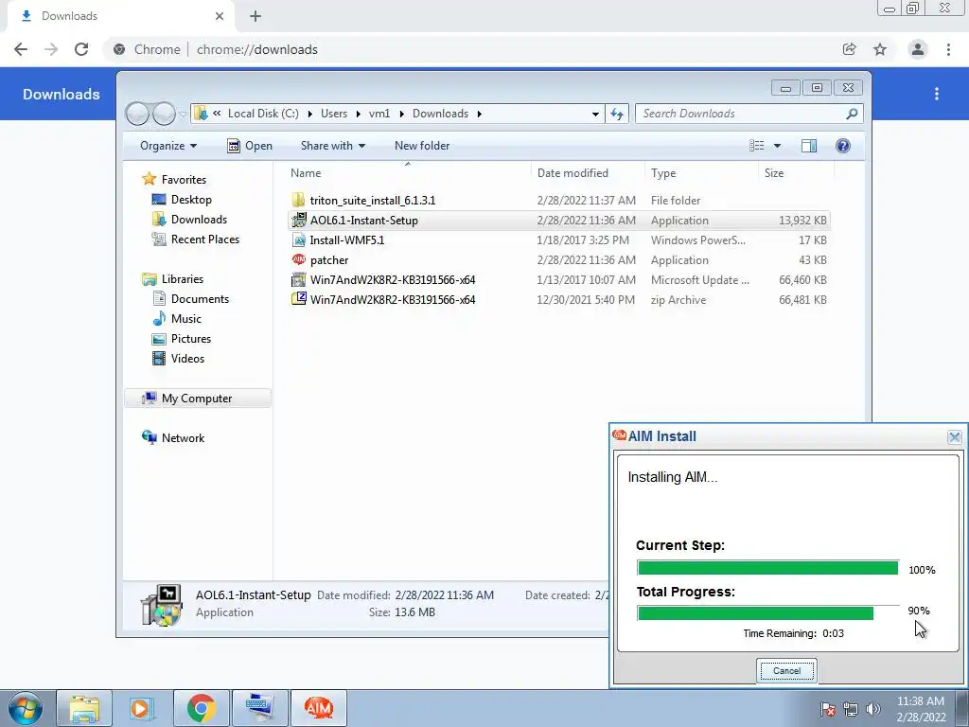Select My Computer in navigation pane
The image size is (969, 727).
pos(198,399)
